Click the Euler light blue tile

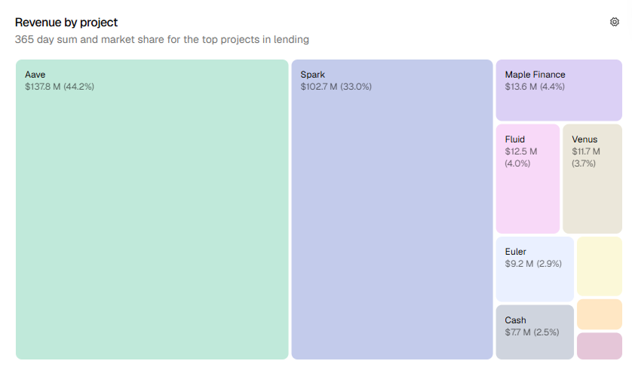pyautogui.click(x=535, y=269)
